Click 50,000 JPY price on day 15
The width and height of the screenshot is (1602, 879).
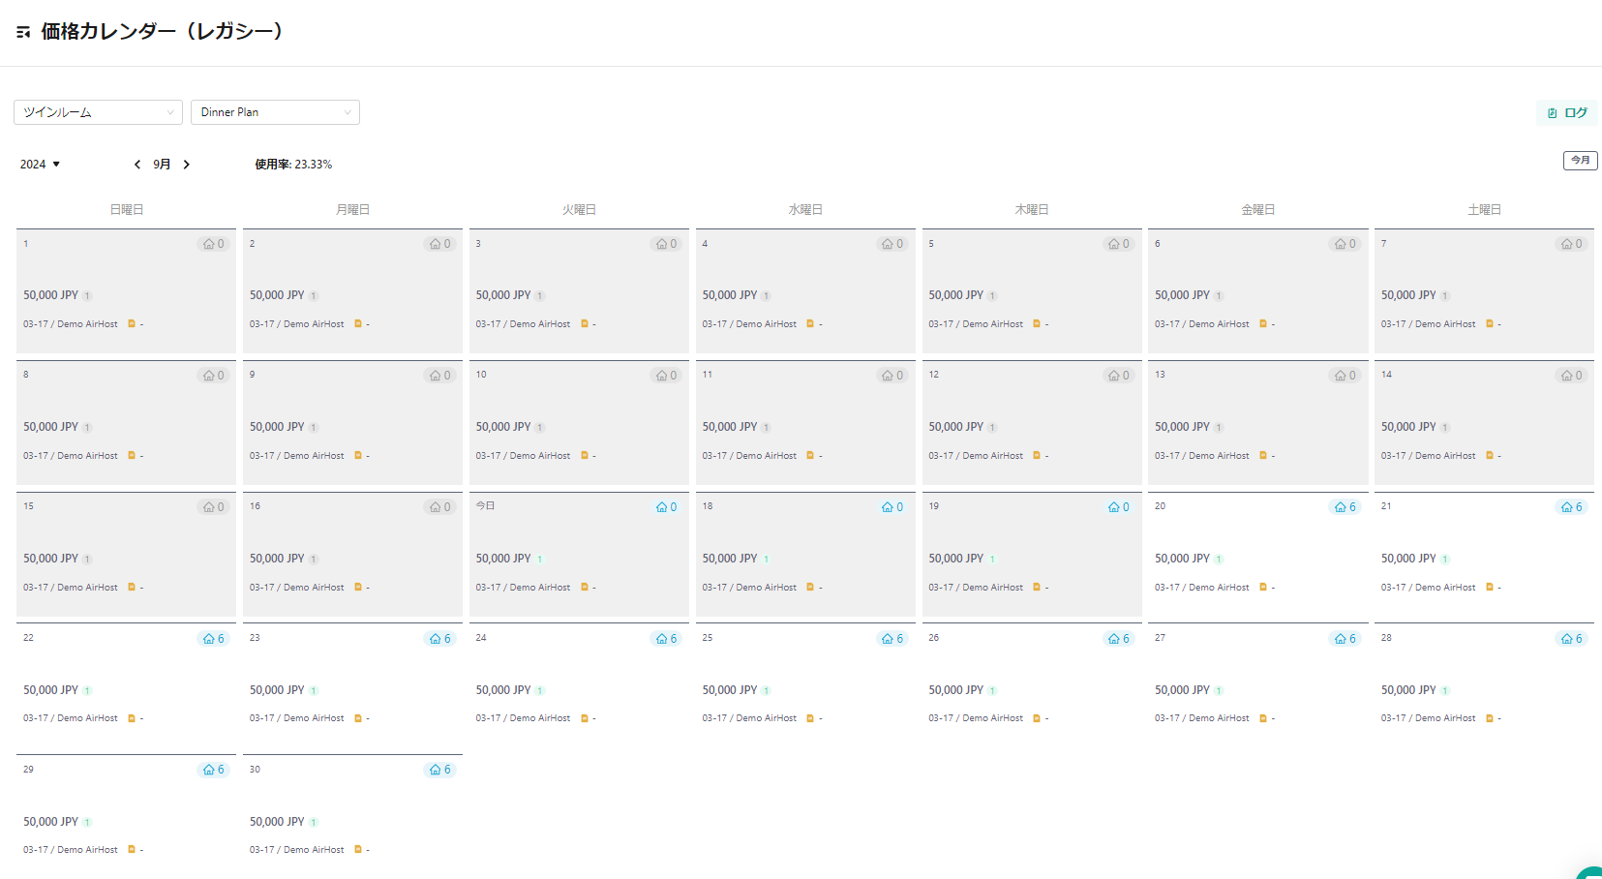(x=51, y=559)
